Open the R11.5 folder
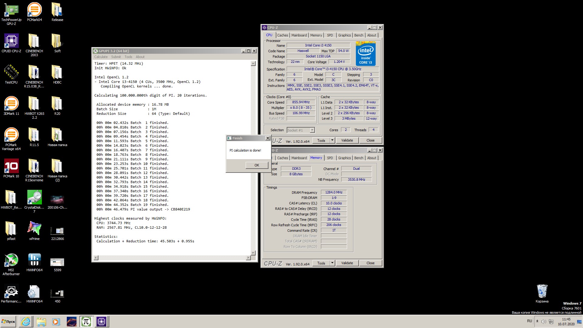This screenshot has width=583, height=328. 34,137
